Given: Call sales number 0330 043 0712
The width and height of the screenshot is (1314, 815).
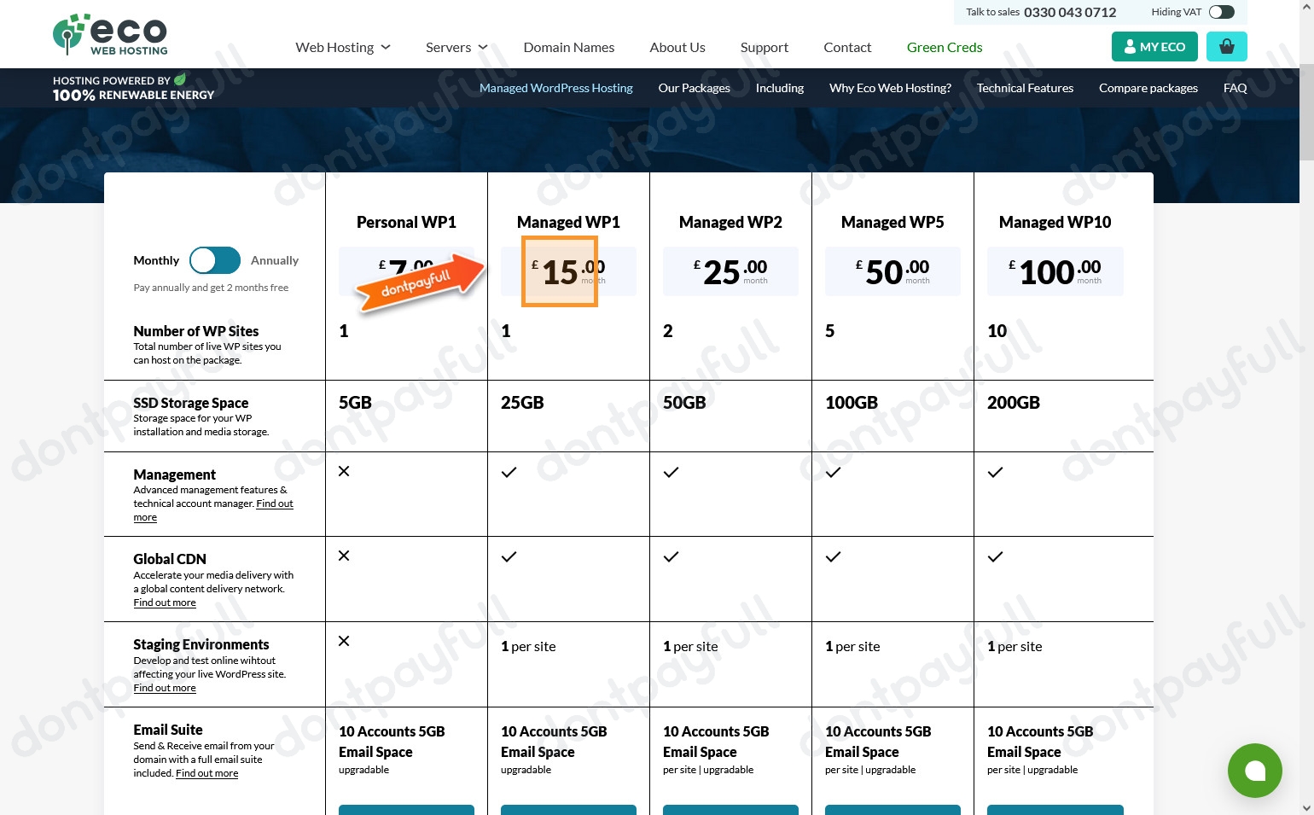Looking at the screenshot, I should (x=1070, y=12).
